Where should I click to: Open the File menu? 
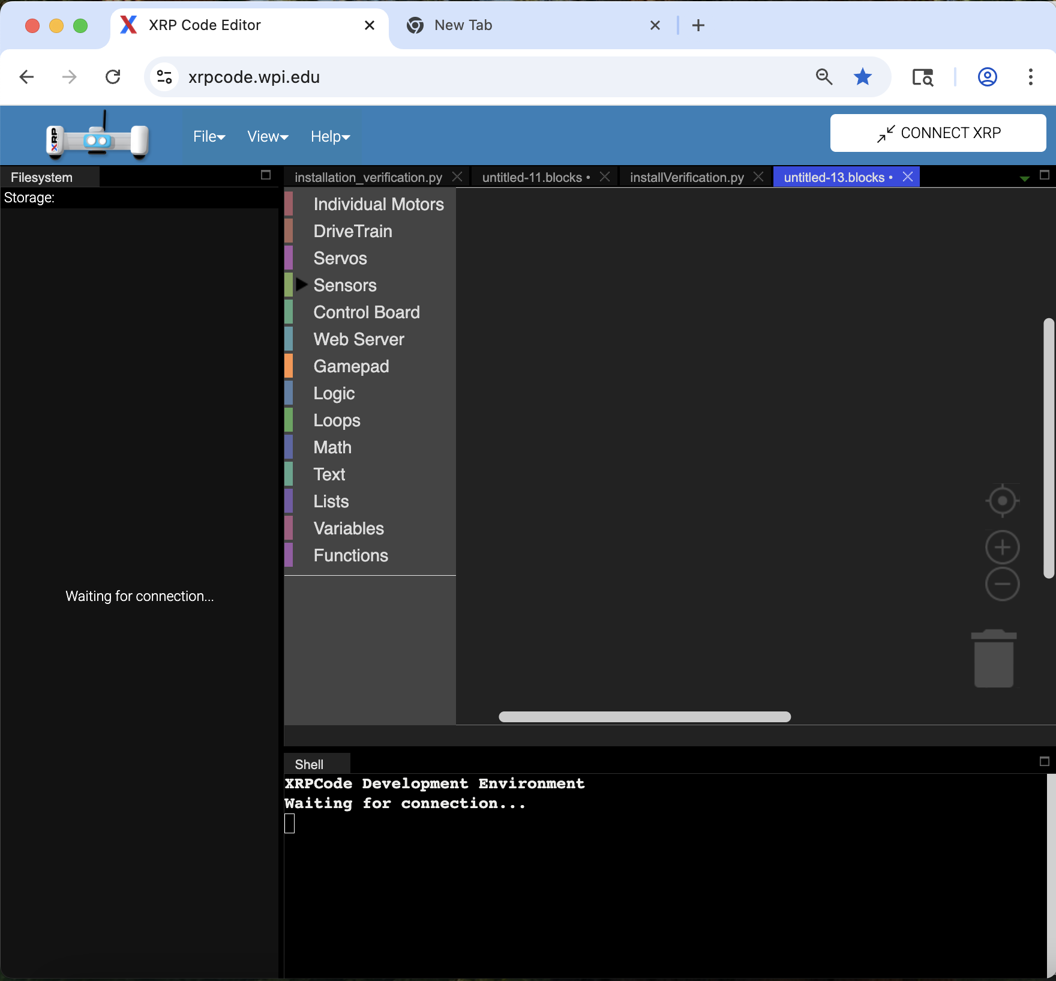[209, 137]
